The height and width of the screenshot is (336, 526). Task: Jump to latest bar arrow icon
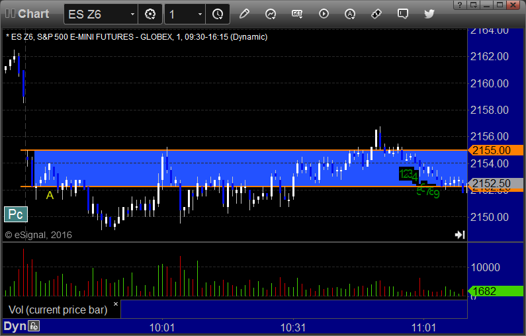pos(460,235)
